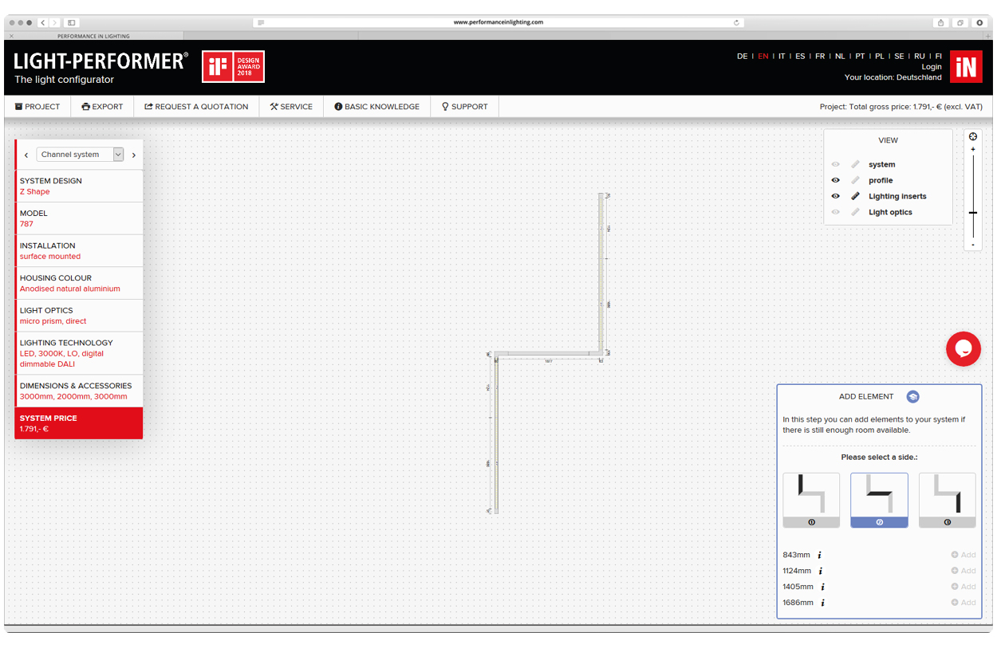
Task: Switch language to ES
Action: pos(800,57)
